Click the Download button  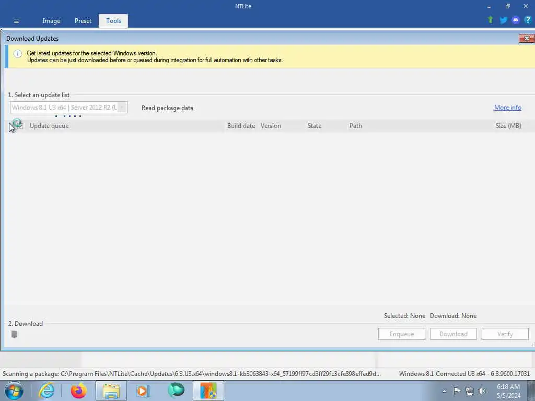point(453,334)
